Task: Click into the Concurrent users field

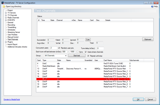Action: 53,48
